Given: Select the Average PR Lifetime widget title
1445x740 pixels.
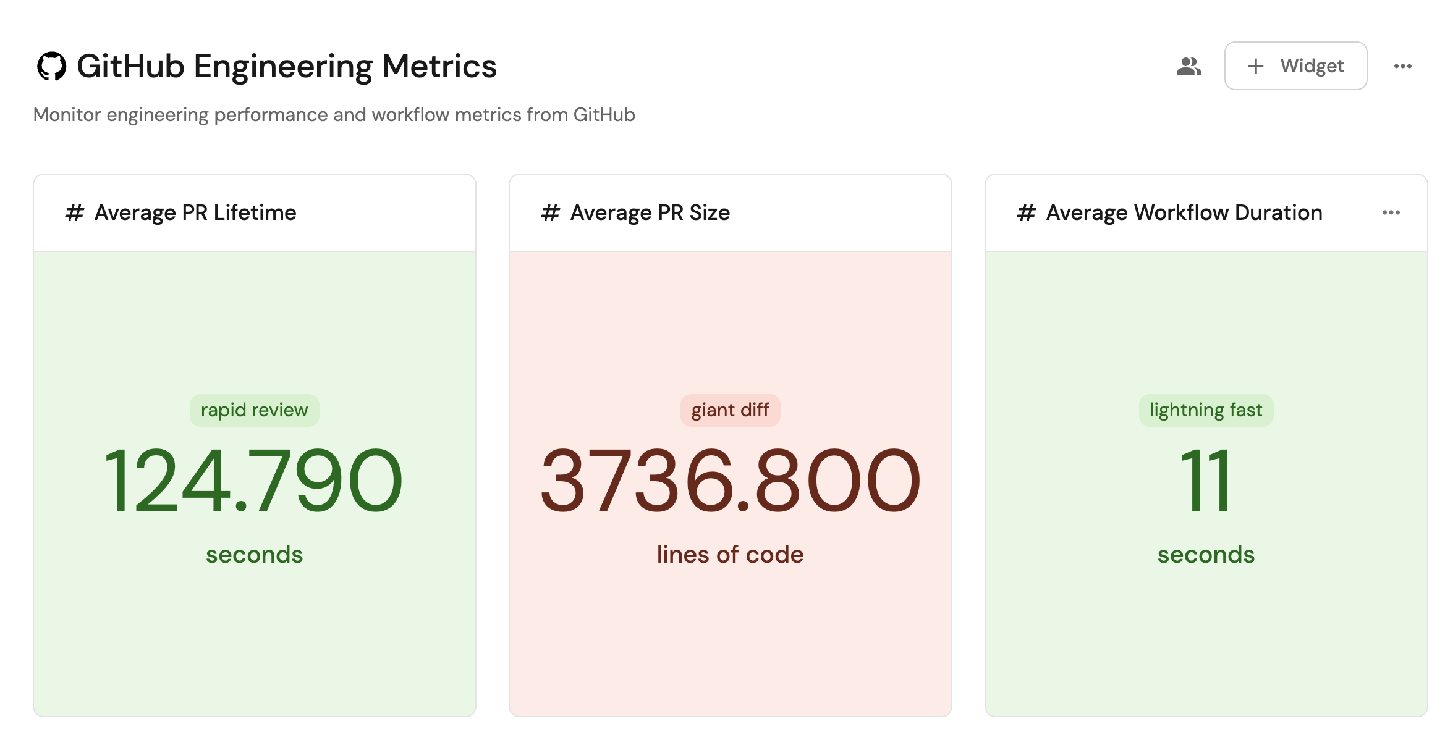Looking at the screenshot, I should point(195,212).
